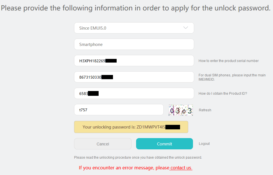
Task: Click the Commit button
Action: click(165, 144)
